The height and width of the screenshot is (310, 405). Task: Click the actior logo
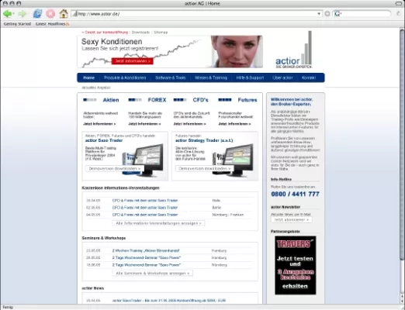293,50
